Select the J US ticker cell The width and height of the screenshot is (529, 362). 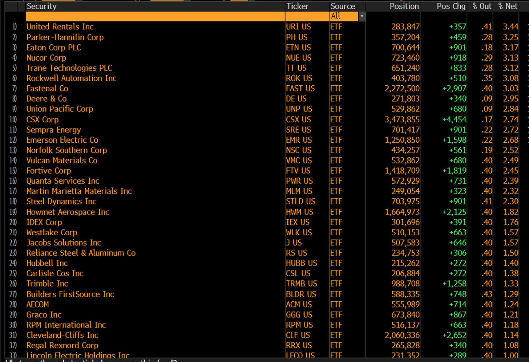point(294,243)
